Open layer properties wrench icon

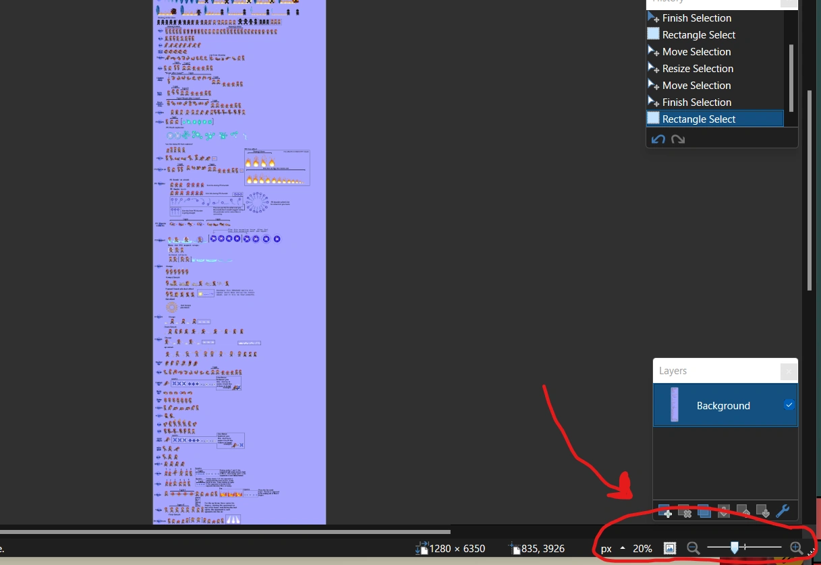coord(783,511)
